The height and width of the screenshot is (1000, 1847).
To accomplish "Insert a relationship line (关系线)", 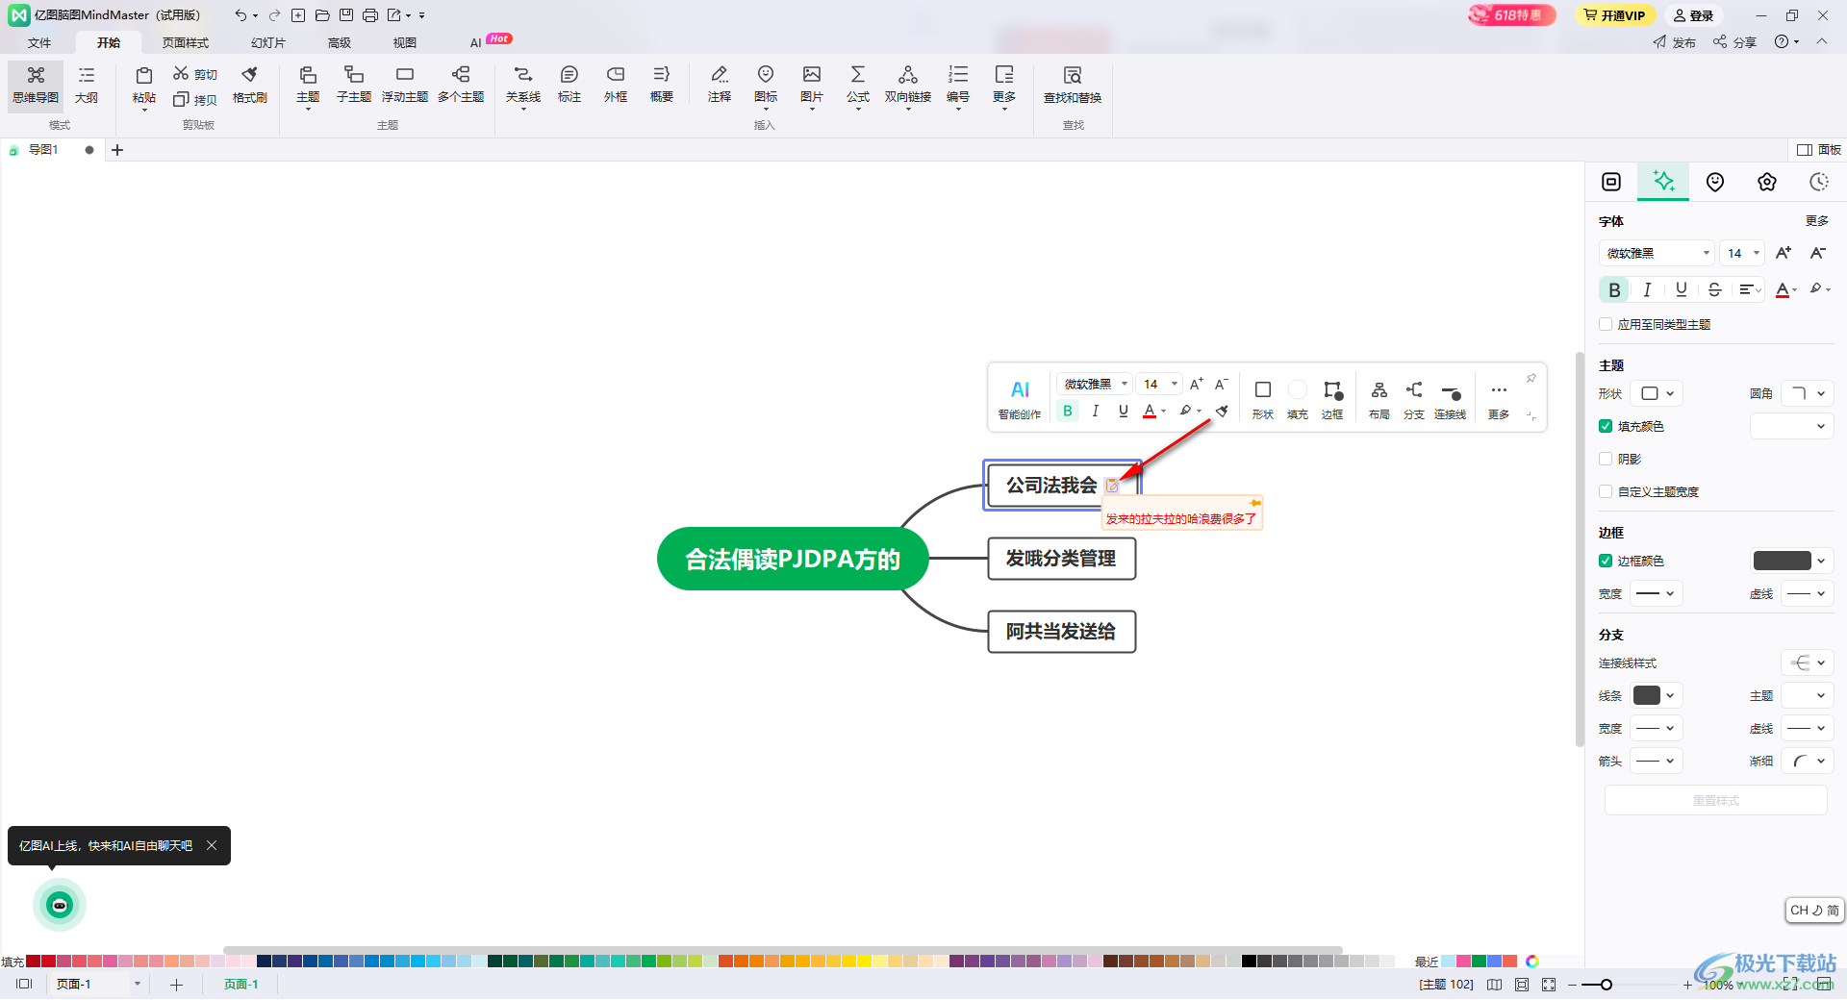I will point(523,85).
